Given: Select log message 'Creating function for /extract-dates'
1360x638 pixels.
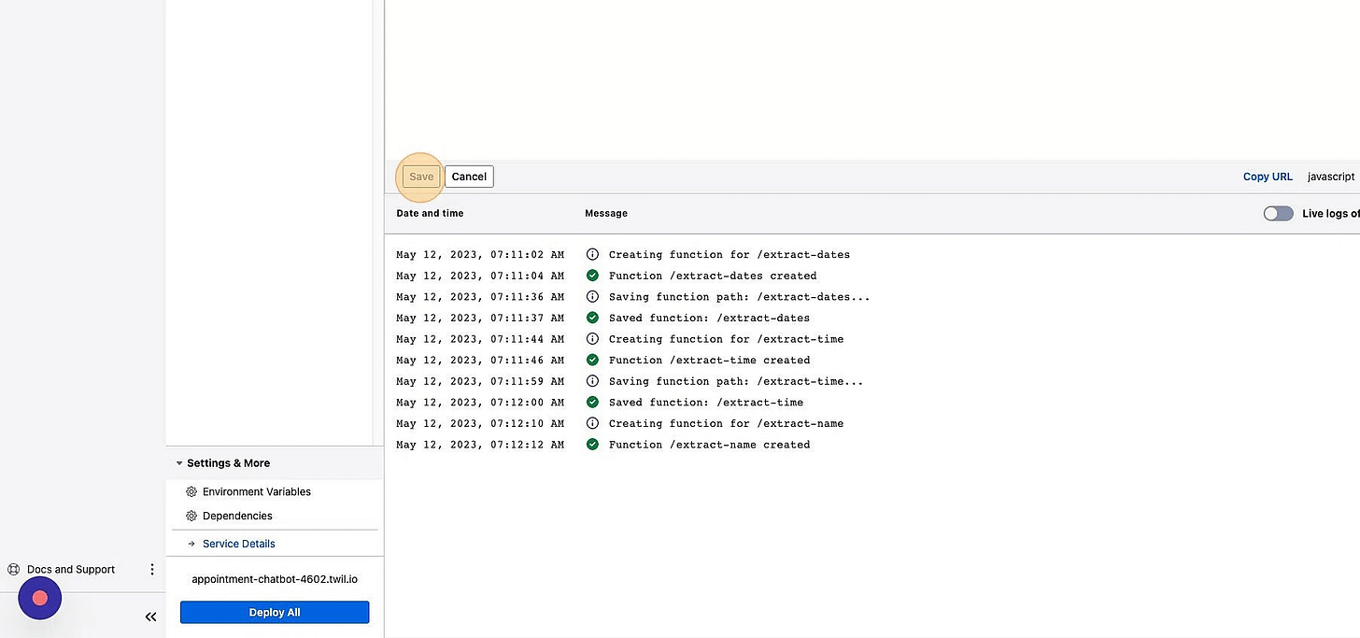Looking at the screenshot, I should tap(730, 254).
